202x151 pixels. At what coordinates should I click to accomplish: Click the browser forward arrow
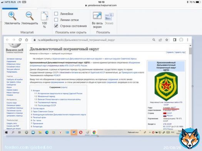pyautogui.click(x=13, y=40)
